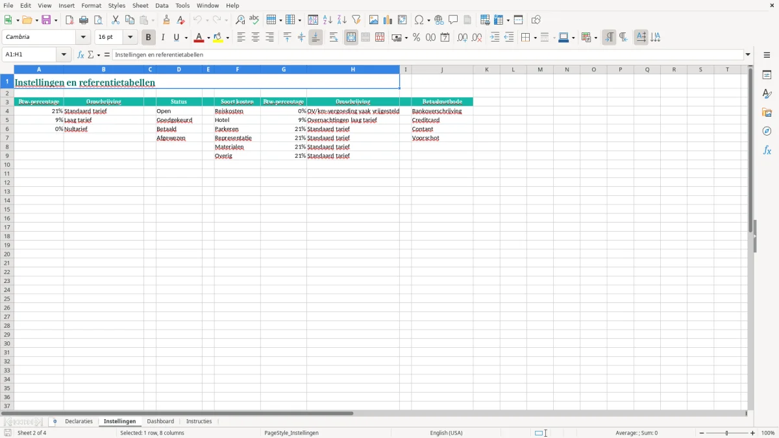Open the Format menu
This screenshot has width=779, height=438.
[92, 5]
